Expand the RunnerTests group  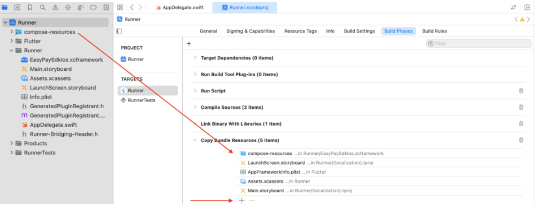[x=11, y=153]
